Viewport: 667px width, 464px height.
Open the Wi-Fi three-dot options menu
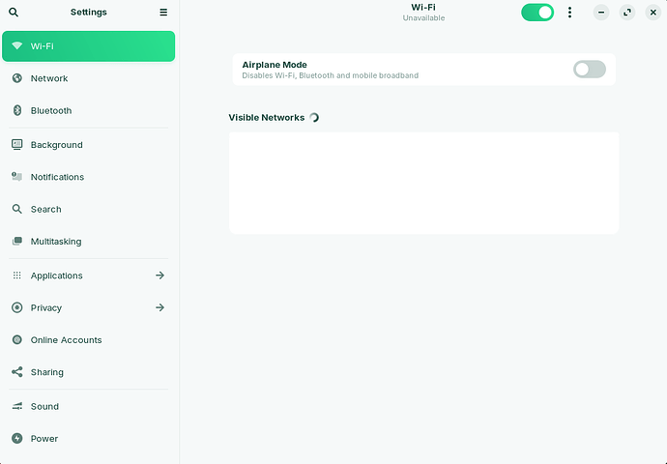tap(569, 13)
